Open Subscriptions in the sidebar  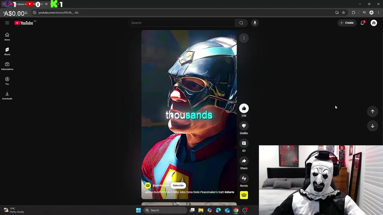[x=7, y=66]
